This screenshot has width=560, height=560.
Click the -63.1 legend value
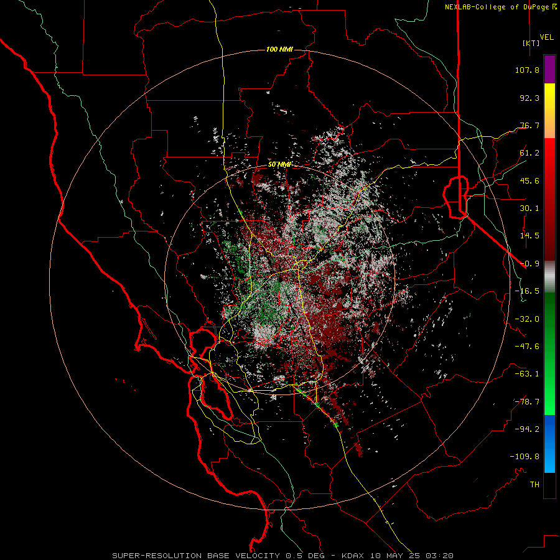tap(527, 374)
